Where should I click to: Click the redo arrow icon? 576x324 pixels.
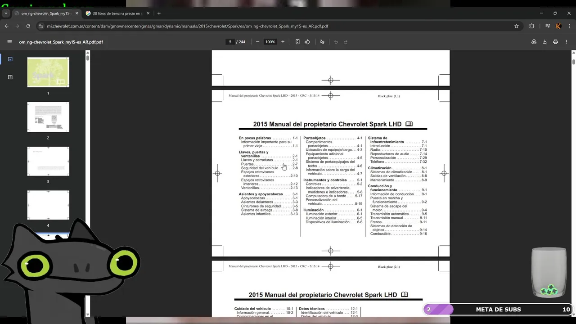click(346, 42)
